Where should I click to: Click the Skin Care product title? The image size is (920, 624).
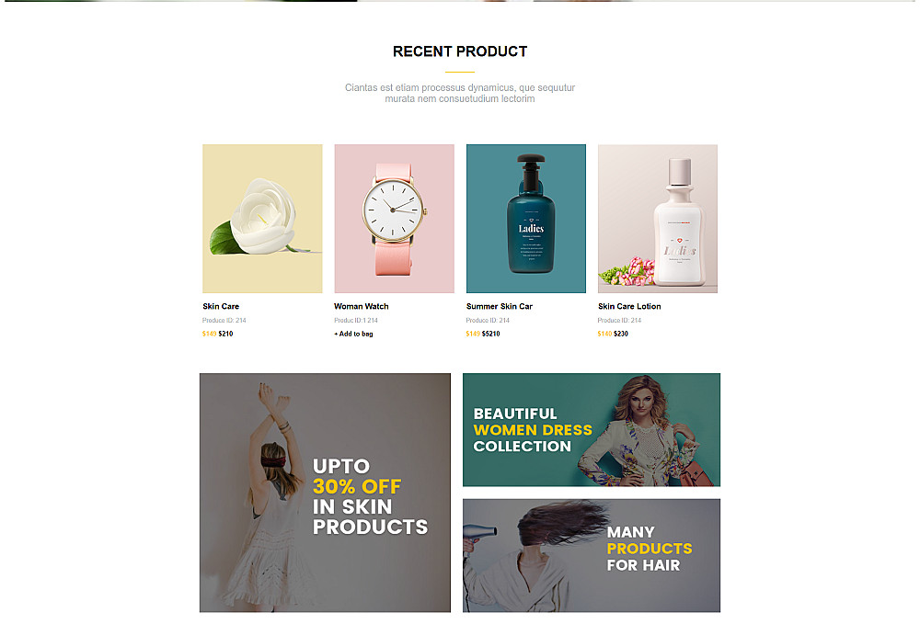pyautogui.click(x=221, y=306)
